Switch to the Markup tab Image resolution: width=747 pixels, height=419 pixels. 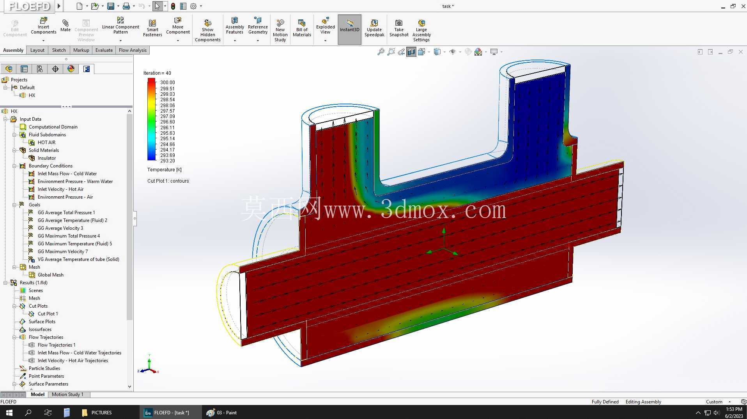tap(81, 50)
